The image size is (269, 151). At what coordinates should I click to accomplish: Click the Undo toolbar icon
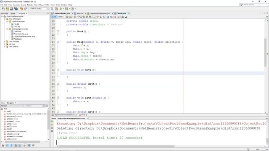coord(21,8)
